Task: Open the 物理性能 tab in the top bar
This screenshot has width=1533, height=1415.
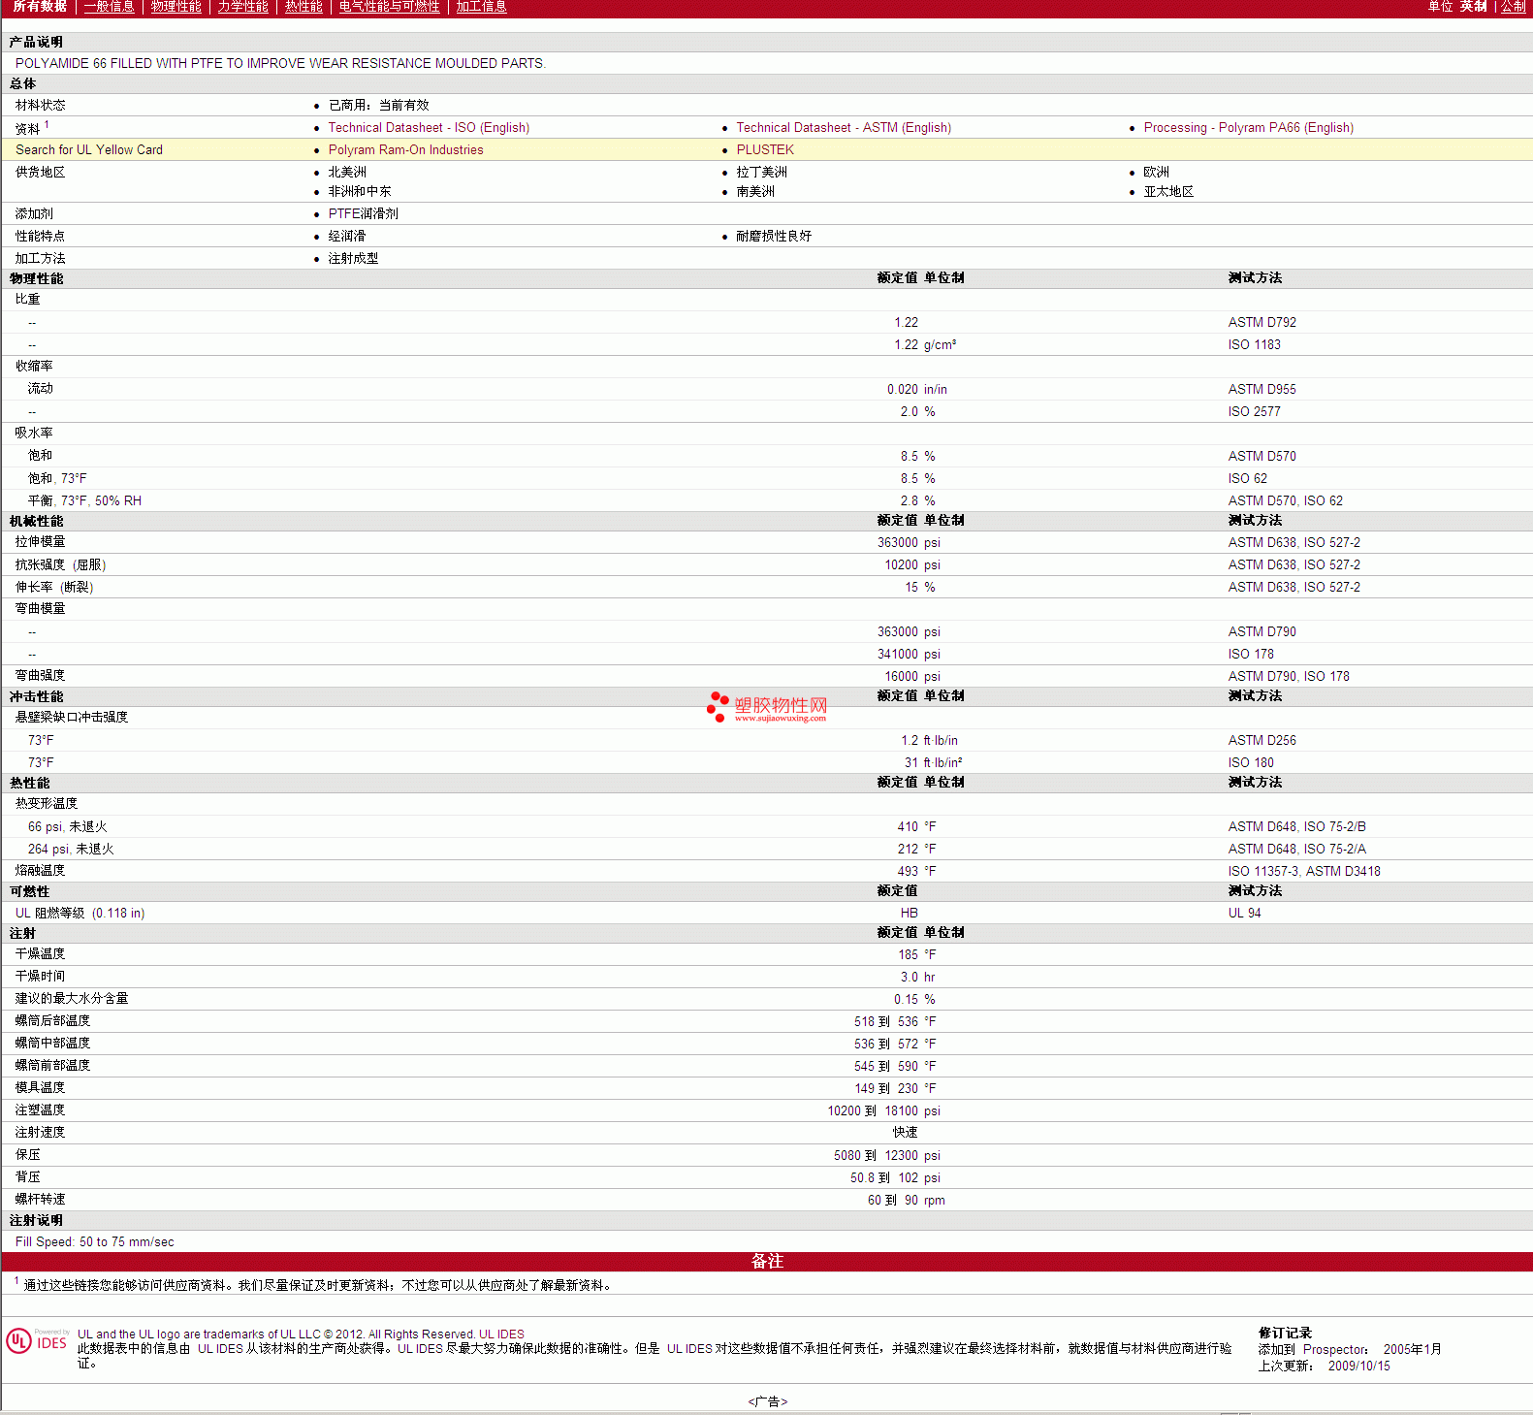Action: click(176, 7)
